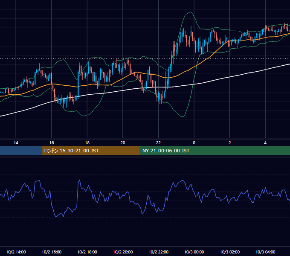Click the '18' hour axis label

coord(87,143)
